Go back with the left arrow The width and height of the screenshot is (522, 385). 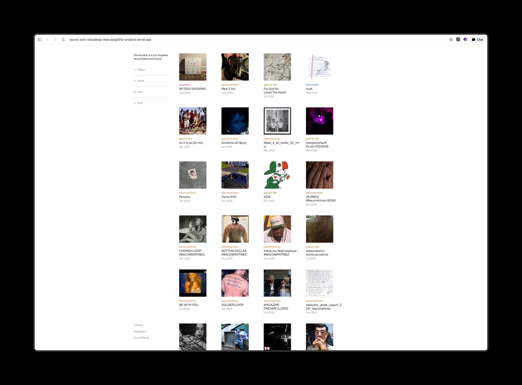(x=47, y=40)
